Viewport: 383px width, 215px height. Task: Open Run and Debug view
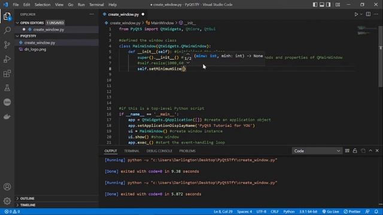[x=7, y=59]
